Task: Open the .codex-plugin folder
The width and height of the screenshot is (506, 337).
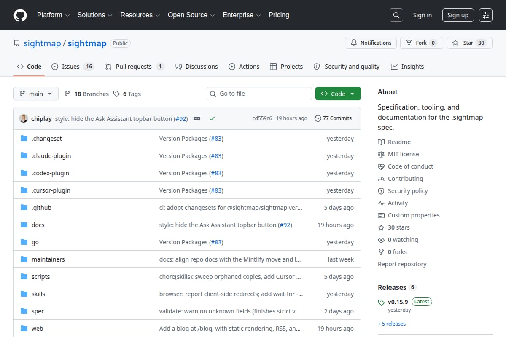Action: (50, 173)
